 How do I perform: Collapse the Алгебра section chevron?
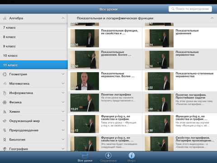coord(63,18)
